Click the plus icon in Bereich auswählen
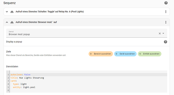Viewport: 174px width, 95px height. 91,54
